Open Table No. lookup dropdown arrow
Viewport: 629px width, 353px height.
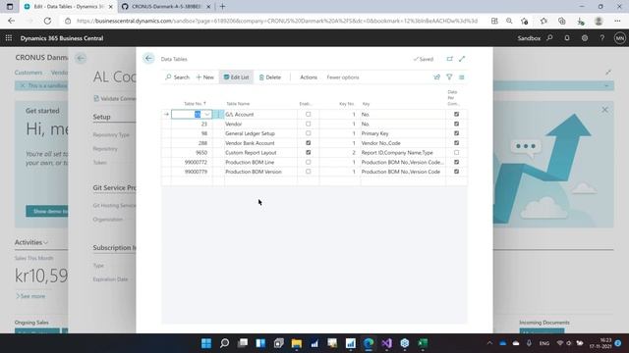coord(207,115)
